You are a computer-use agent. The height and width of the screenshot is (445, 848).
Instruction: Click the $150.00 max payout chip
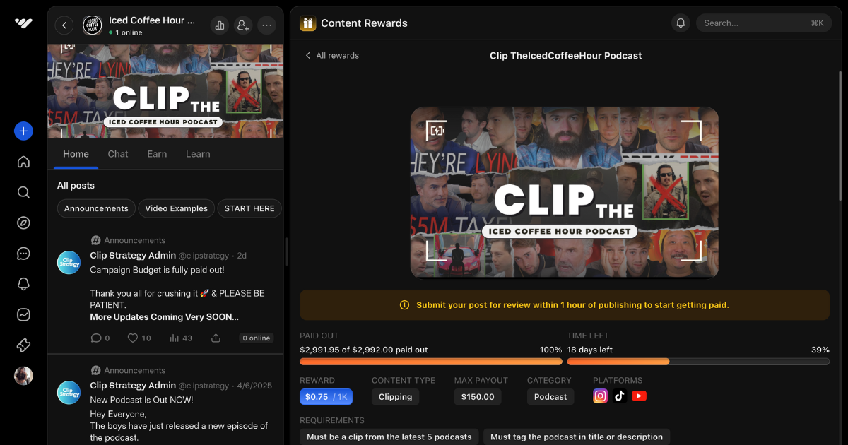coord(478,397)
